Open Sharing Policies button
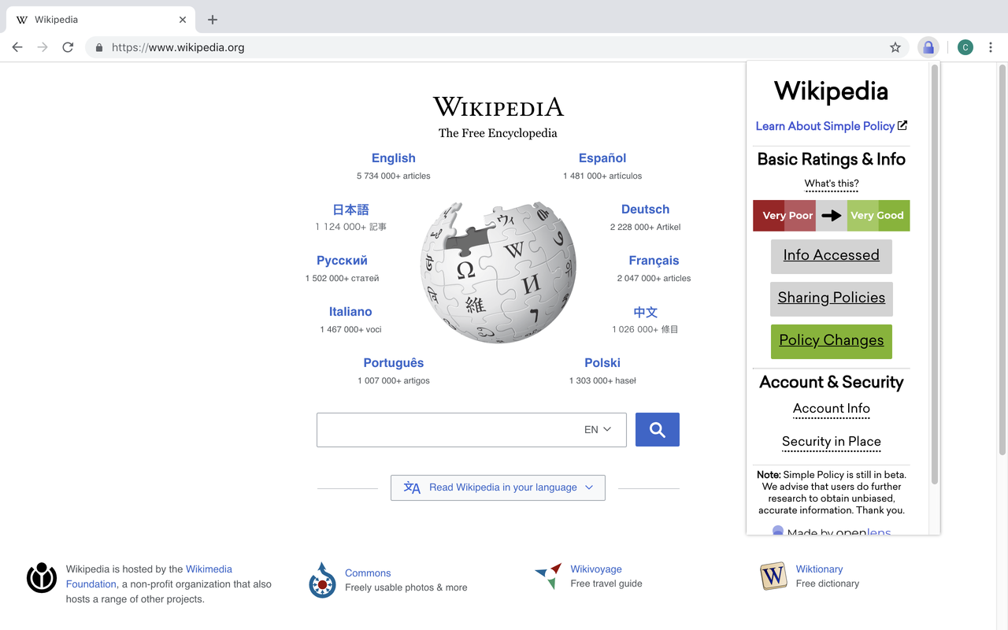The width and height of the screenshot is (1008, 630). tap(832, 298)
